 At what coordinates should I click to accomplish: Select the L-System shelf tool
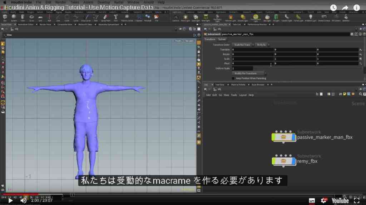[x=139, y=18]
